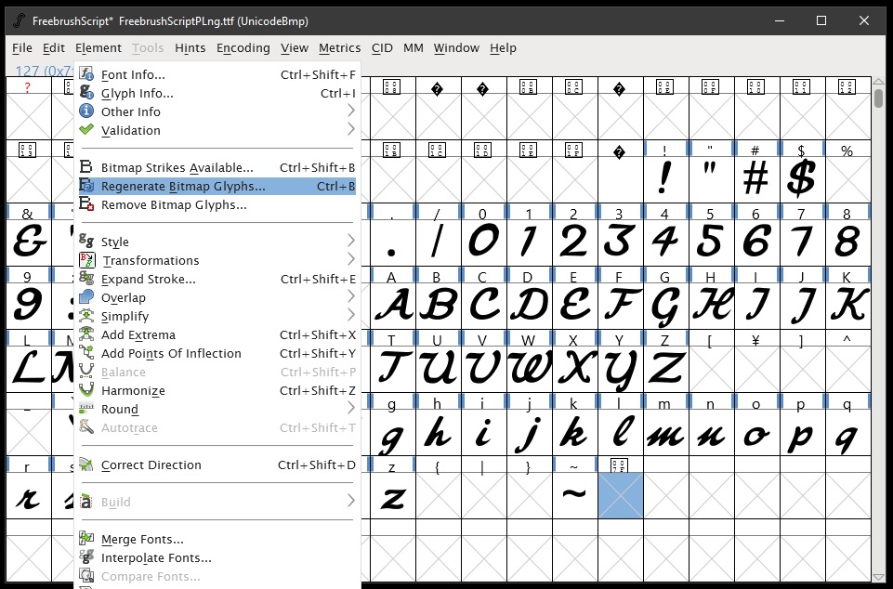Select Glyph Info... menu entry

pos(217,93)
